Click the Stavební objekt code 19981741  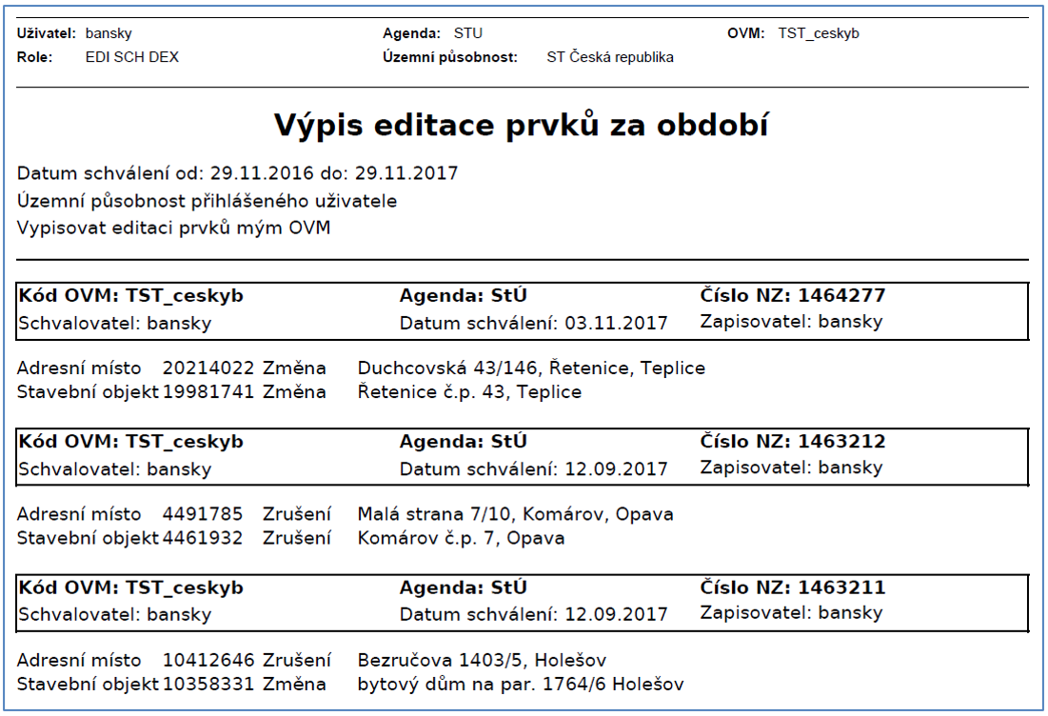click(208, 391)
